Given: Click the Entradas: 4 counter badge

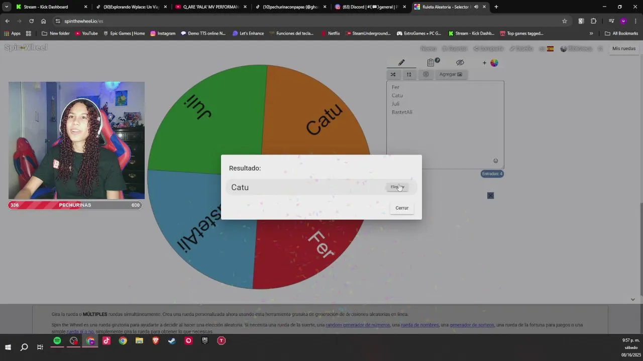Looking at the screenshot, I should pyautogui.click(x=492, y=173).
